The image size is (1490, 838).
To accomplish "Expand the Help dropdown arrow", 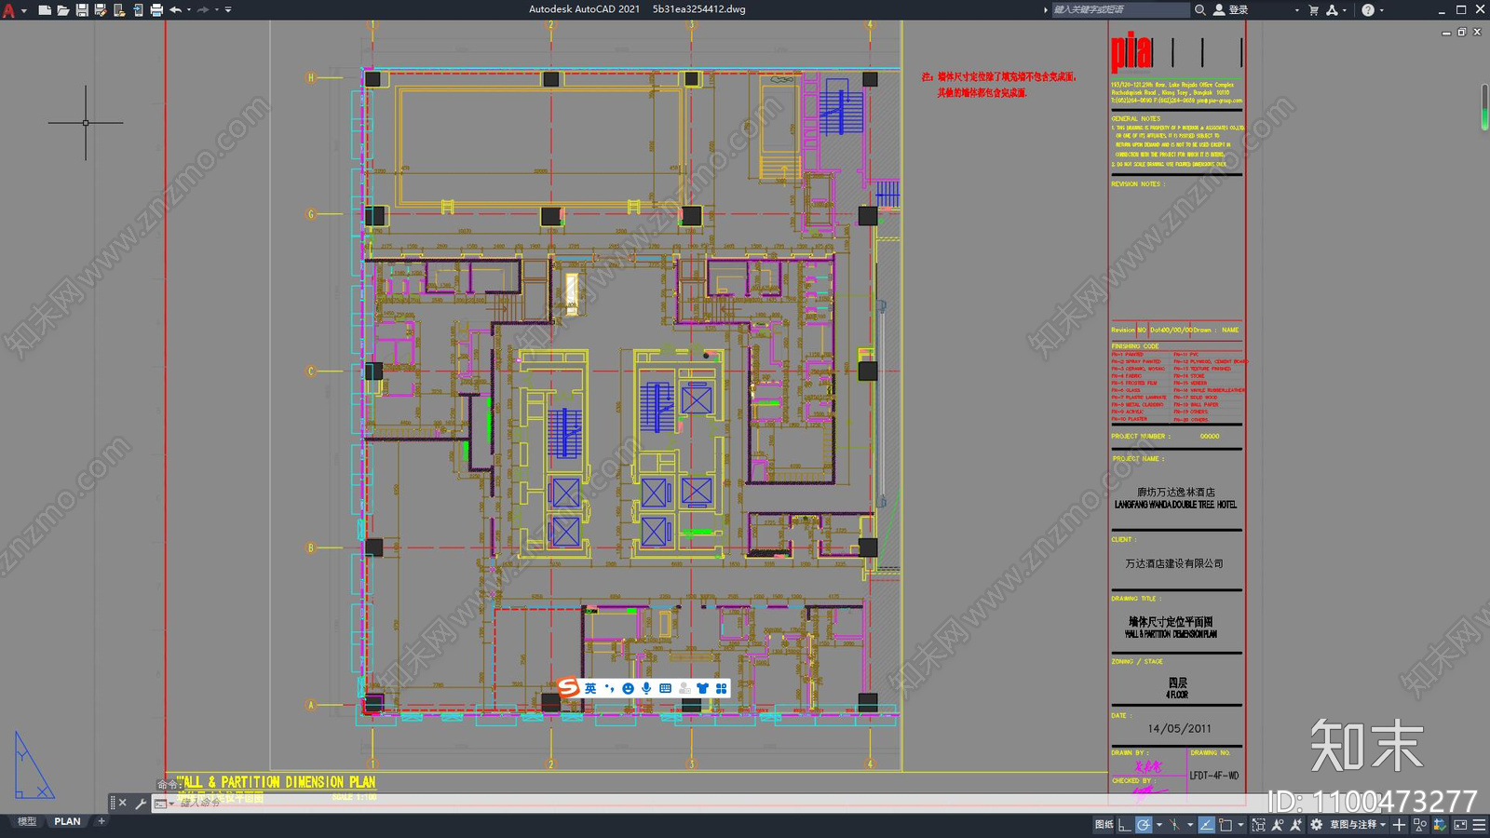I will pyautogui.click(x=1382, y=10).
